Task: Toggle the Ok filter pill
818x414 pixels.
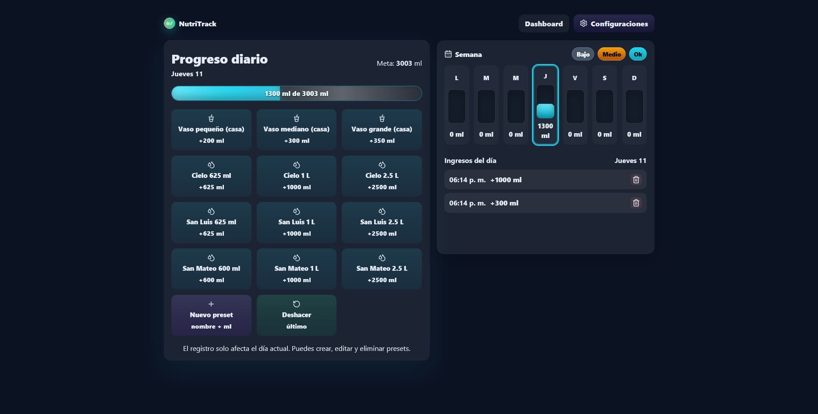Action: tap(637, 54)
